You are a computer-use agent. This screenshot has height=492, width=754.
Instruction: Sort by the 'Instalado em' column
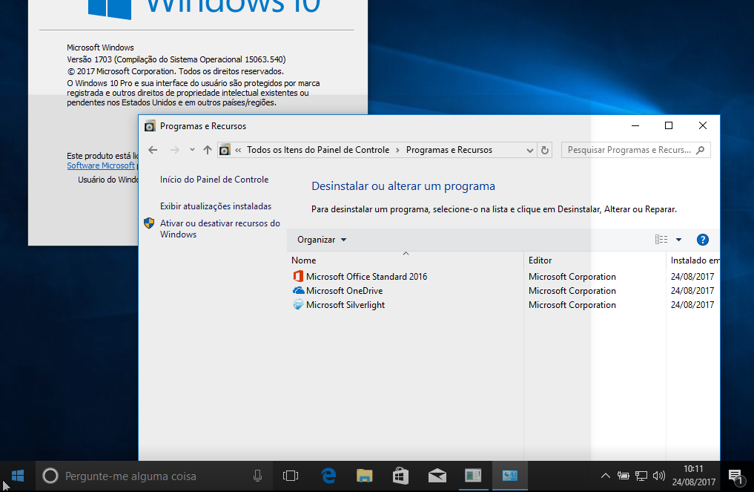[x=693, y=260]
